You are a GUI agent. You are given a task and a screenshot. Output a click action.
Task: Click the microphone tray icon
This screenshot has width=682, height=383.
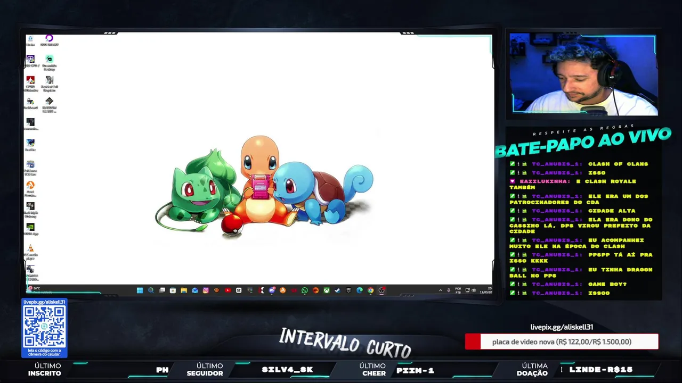449,290
